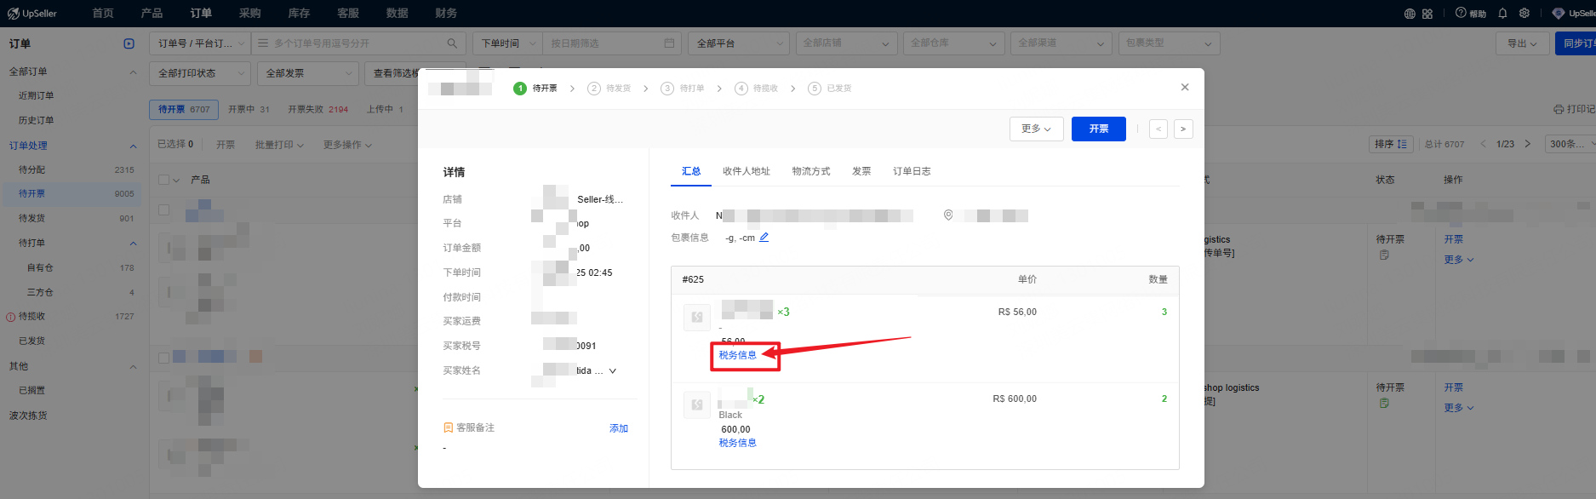Expand the buyer name chevron

[612, 371]
